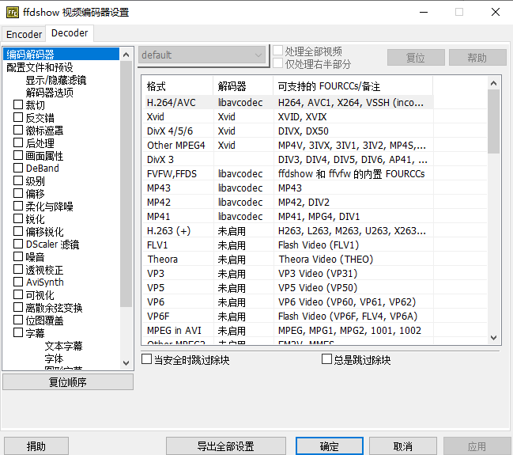Open 字体 settings item
The width and height of the screenshot is (513, 455).
pos(54,358)
